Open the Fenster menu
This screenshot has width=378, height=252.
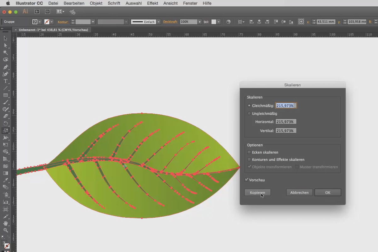[190, 3]
